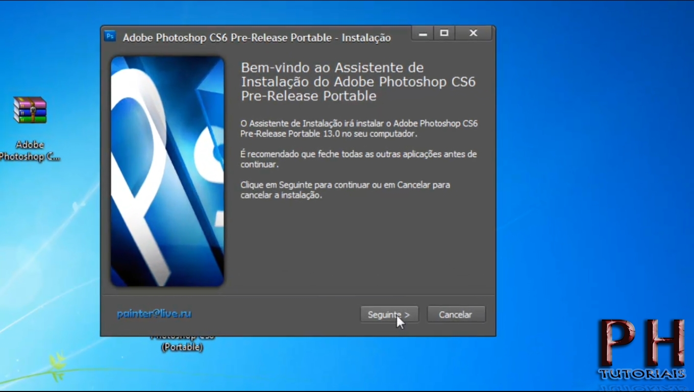
Task: Close the Photoshop installer window
Action: click(x=474, y=34)
